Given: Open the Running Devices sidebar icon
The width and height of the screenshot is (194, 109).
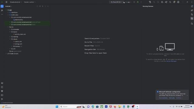Looking at the screenshot, I should pyautogui.click(x=192, y=18).
